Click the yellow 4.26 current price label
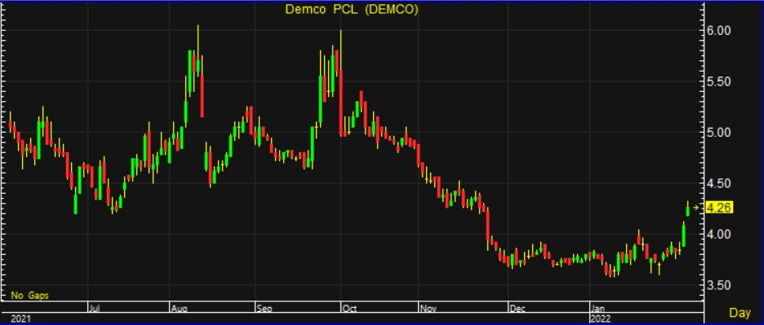This screenshot has height=325, width=764. (x=718, y=208)
